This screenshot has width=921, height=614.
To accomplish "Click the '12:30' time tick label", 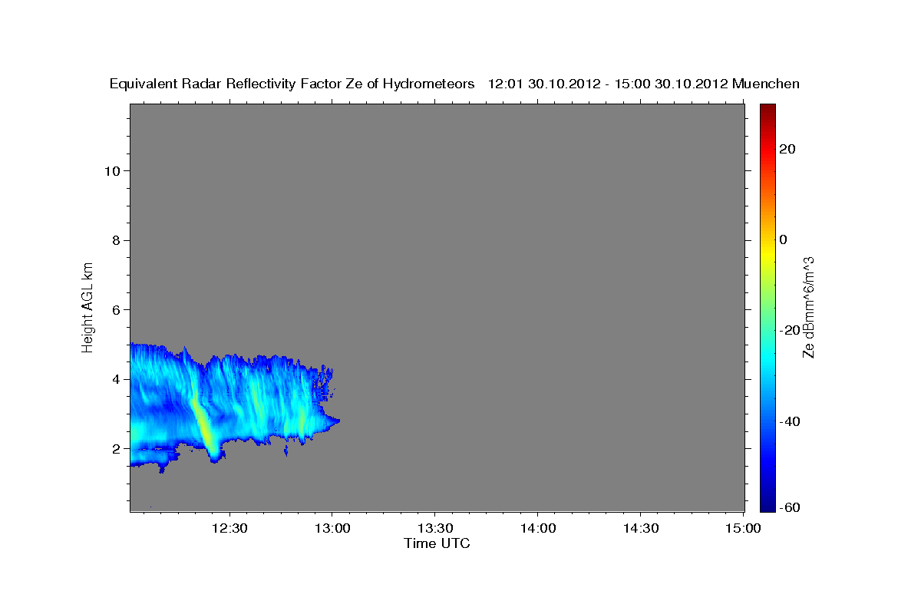I will 229,528.
